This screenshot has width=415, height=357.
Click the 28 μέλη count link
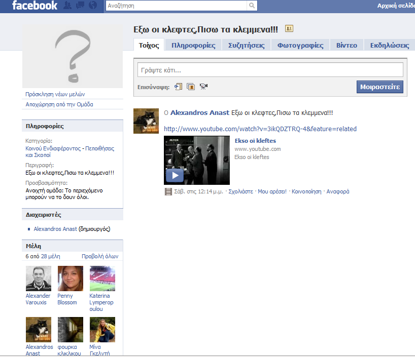pyautogui.click(x=50, y=256)
